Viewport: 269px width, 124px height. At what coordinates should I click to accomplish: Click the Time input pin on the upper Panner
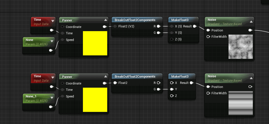[x=63, y=33]
